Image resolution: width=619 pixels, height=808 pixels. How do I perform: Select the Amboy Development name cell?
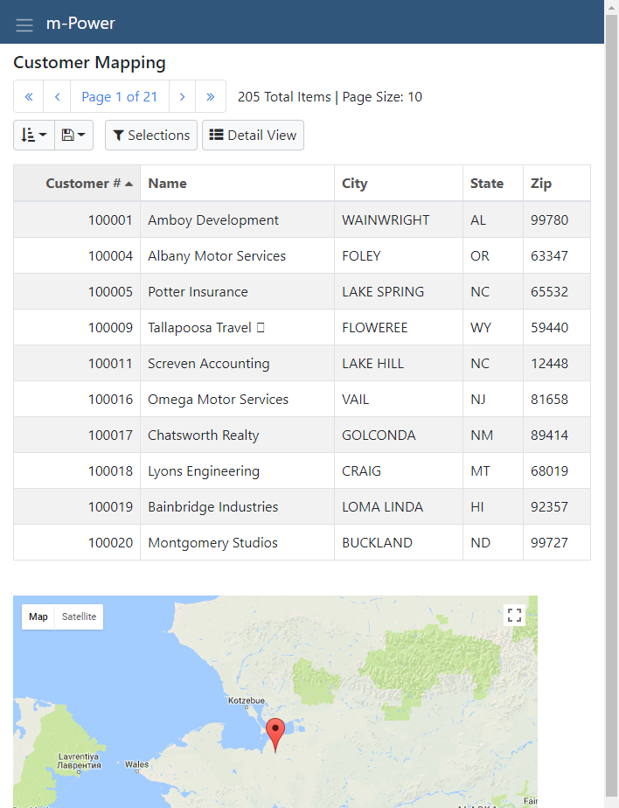[x=237, y=220]
